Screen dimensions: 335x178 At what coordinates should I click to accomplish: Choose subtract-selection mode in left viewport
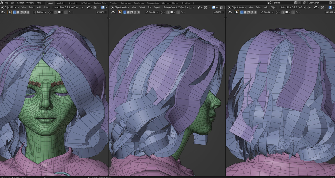tap(21, 12)
